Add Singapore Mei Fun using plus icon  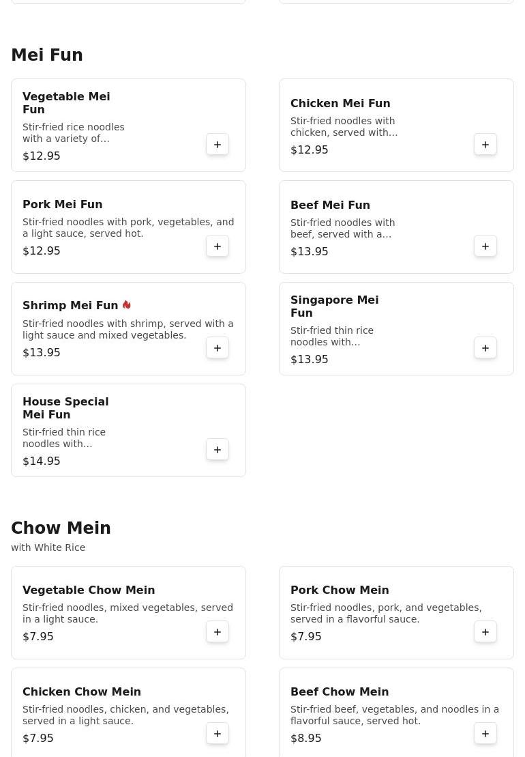click(x=485, y=348)
